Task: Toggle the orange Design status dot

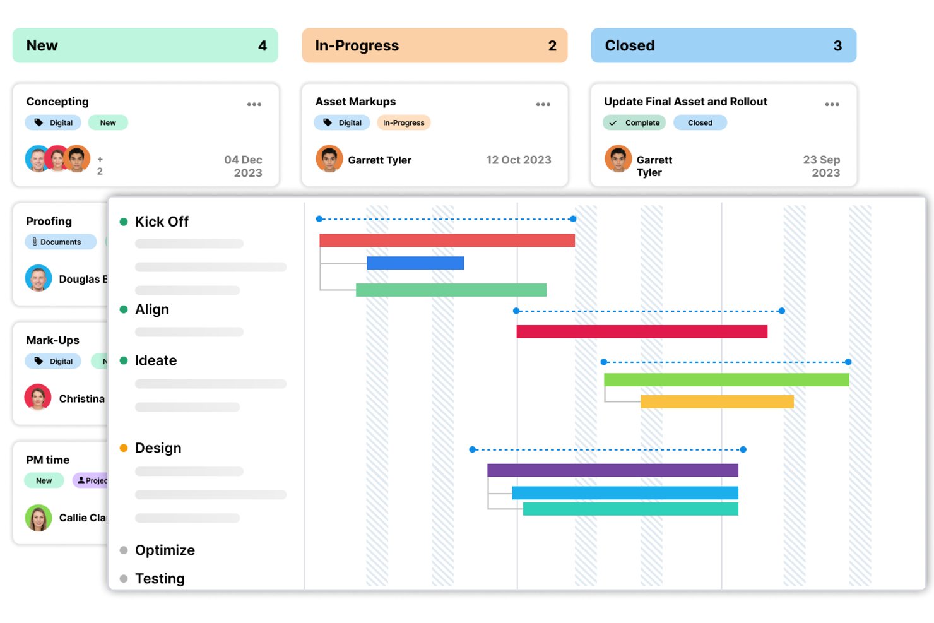Action: [x=124, y=448]
